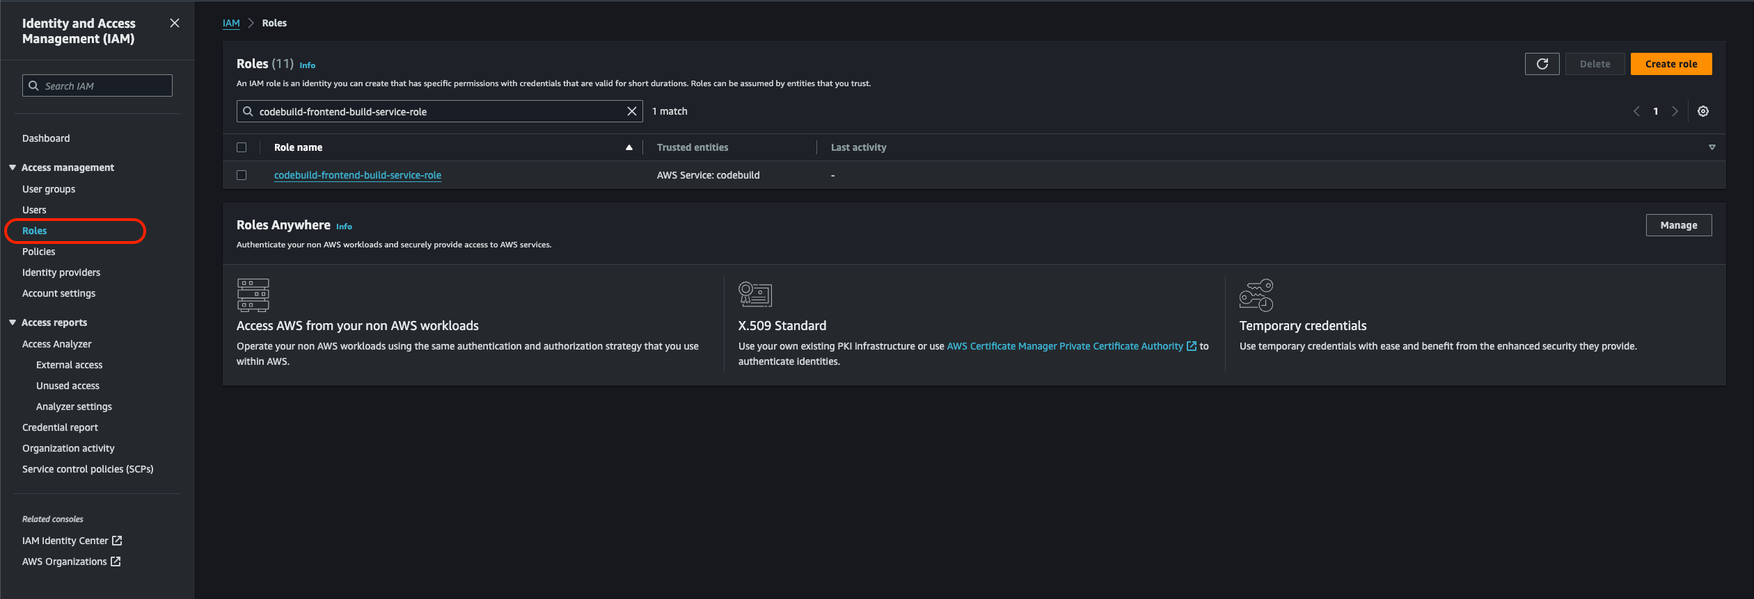Click the 'X.509 Standard' heading
The height and width of the screenshot is (599, 1754).
coord(782,326)
